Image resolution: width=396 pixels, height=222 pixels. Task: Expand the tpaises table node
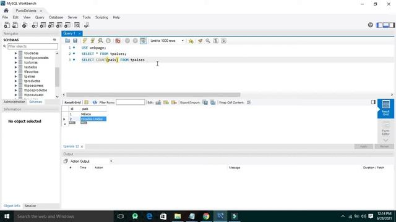[15, 76]
